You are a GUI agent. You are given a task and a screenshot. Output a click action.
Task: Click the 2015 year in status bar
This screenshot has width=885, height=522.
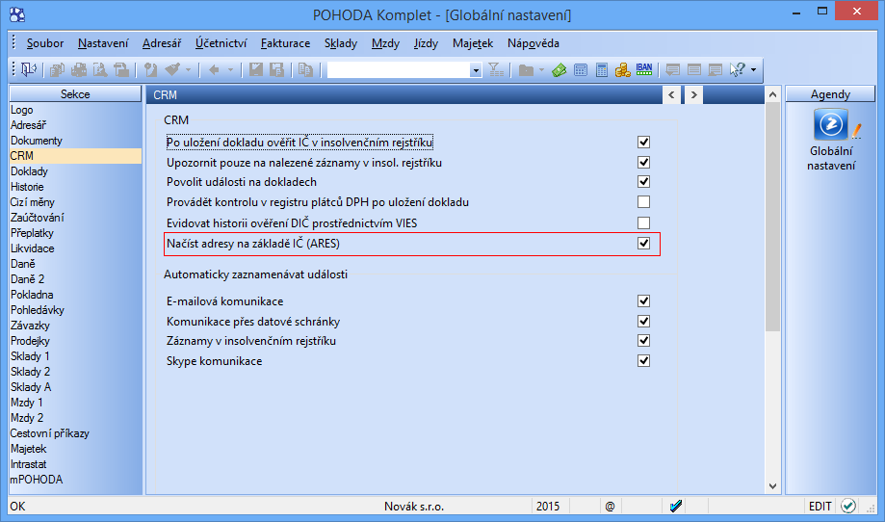click(x=548, y=507)
